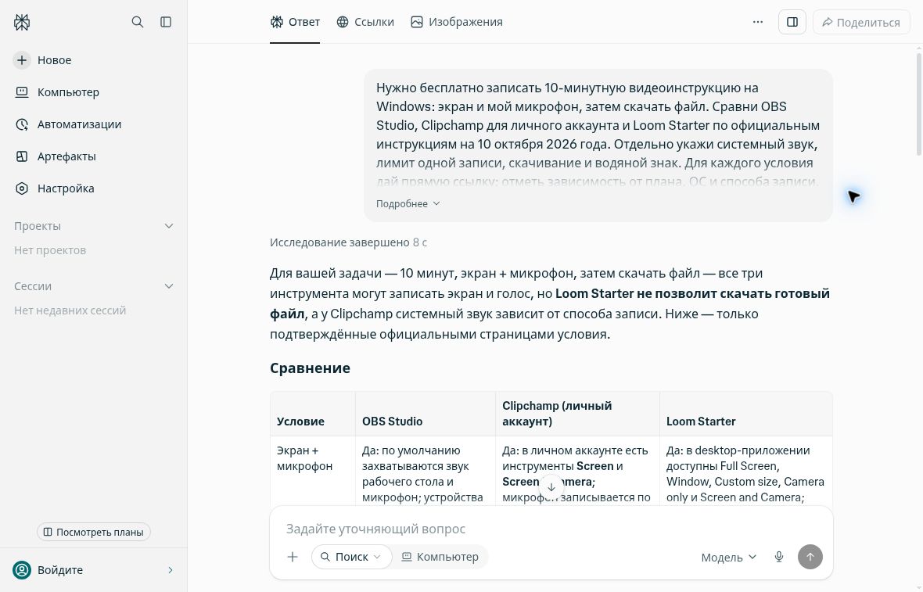The height and width of the screenshot is (592, 923).
Task: Switch to the Изображения tab
Action: tap(457, 22)
